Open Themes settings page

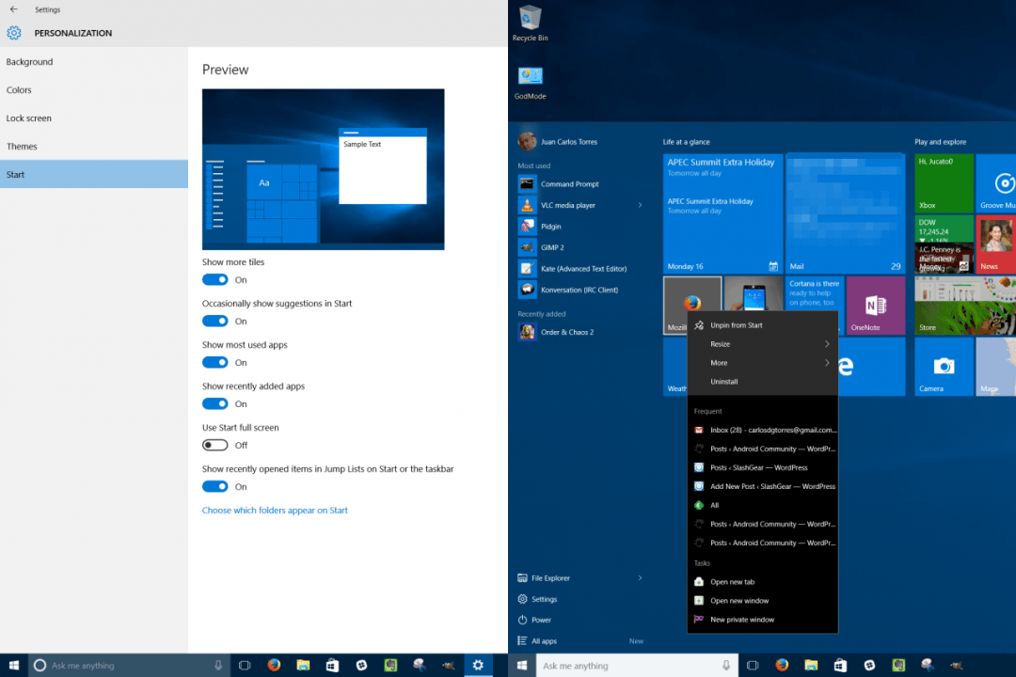click(x=94, y=147)
